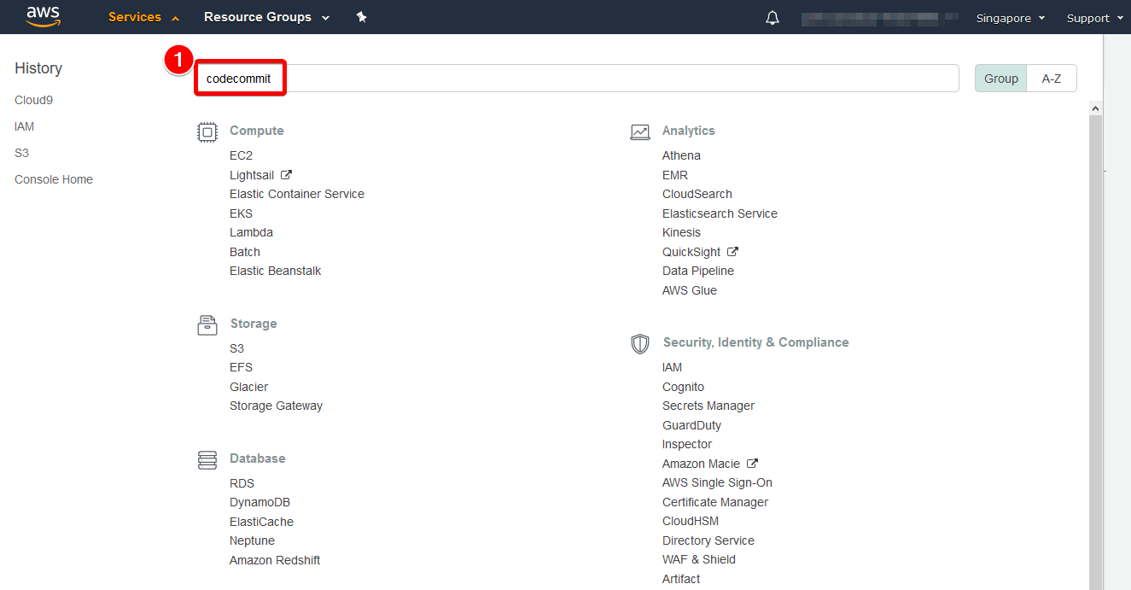Open the Neptune service
This screenshot has width=1131, height=590.
(x=253, y=540)
